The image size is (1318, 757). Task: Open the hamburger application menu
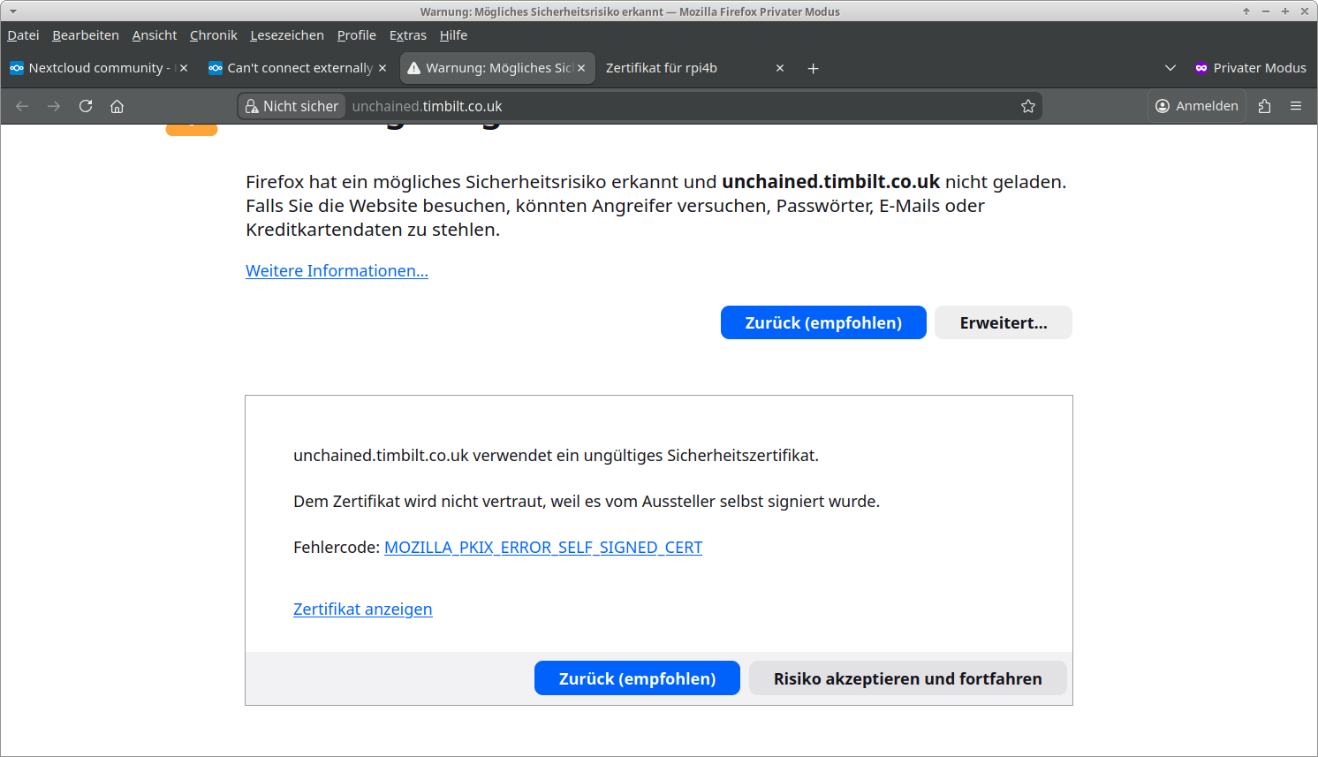[x=1296, y=106]
